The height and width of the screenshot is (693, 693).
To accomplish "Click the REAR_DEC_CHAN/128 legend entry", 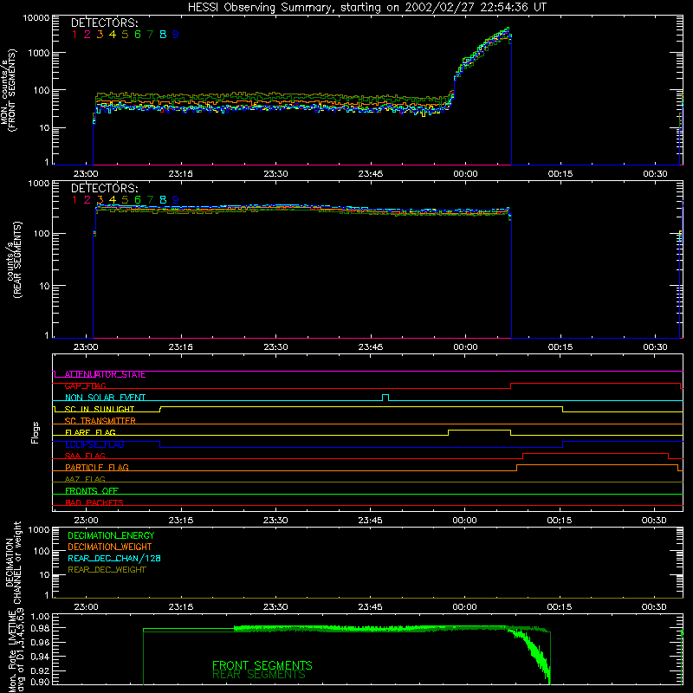I will [114, 558].
